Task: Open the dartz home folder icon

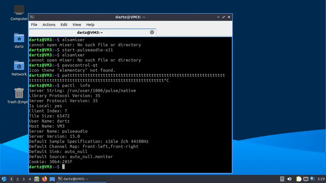Action: pyautogui.click(x=19, y=40)
